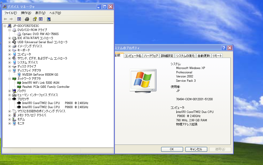Click キャンセル in システムのプロパティ
Image resolution: width=263 pixels, height=165 pixels.
[x=196, y=149]
